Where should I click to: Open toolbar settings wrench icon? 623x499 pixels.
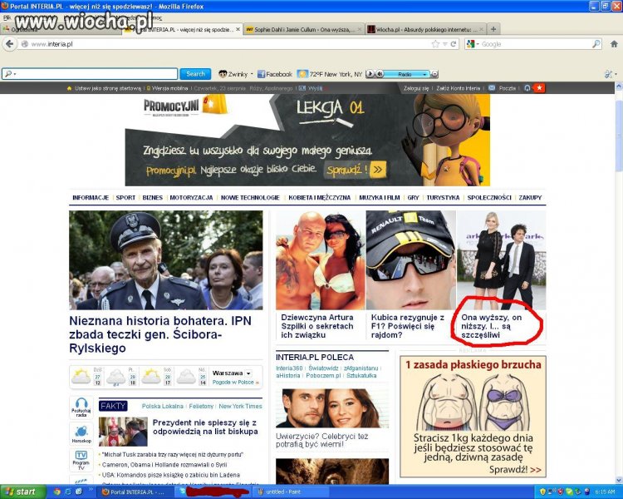pos(608,74)
